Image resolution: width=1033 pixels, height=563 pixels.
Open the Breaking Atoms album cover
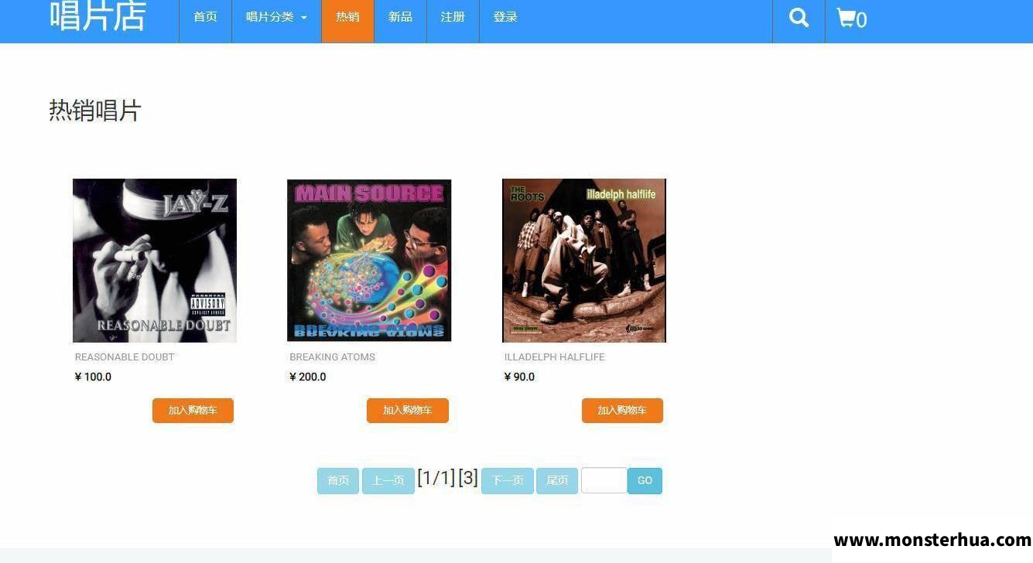(x=369, y=261)
